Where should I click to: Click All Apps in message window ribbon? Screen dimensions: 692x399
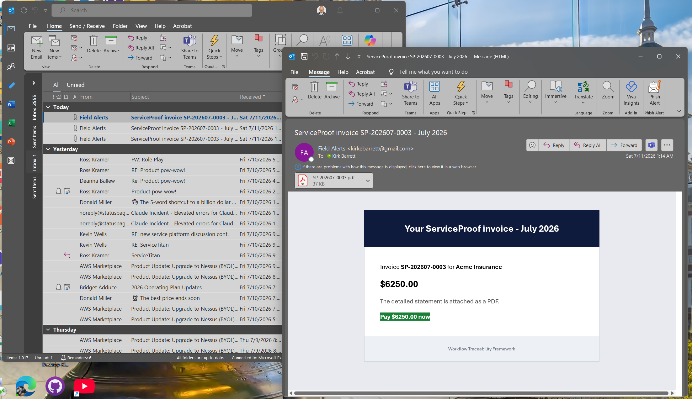click(434, 93)
